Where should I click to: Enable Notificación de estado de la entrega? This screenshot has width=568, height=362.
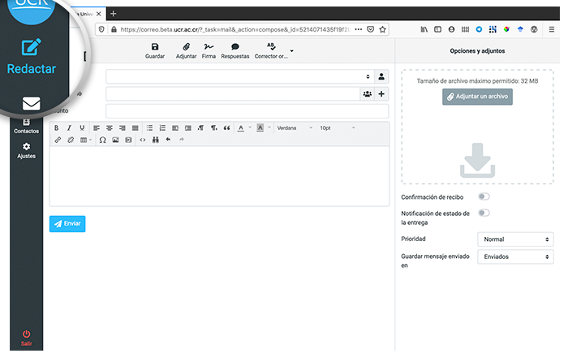(x=484, y=213)
